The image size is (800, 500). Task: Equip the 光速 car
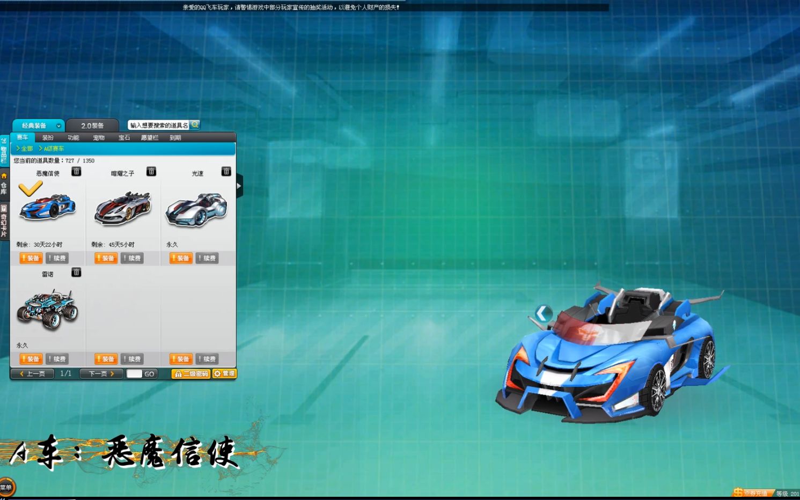(181, 258)
